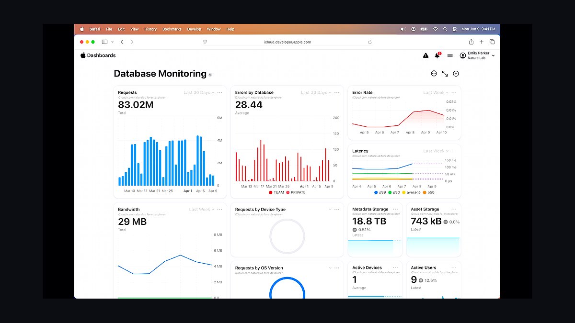Add a new widget with plus circle icon
This screenshot has width=575, height=323.
click(456, 74)
